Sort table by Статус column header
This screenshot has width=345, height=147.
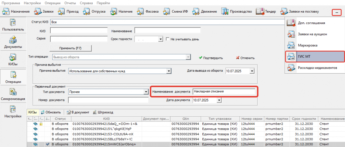61,119
